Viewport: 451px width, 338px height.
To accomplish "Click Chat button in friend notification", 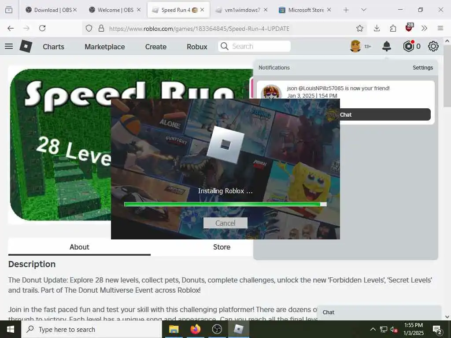I will 385,115.
